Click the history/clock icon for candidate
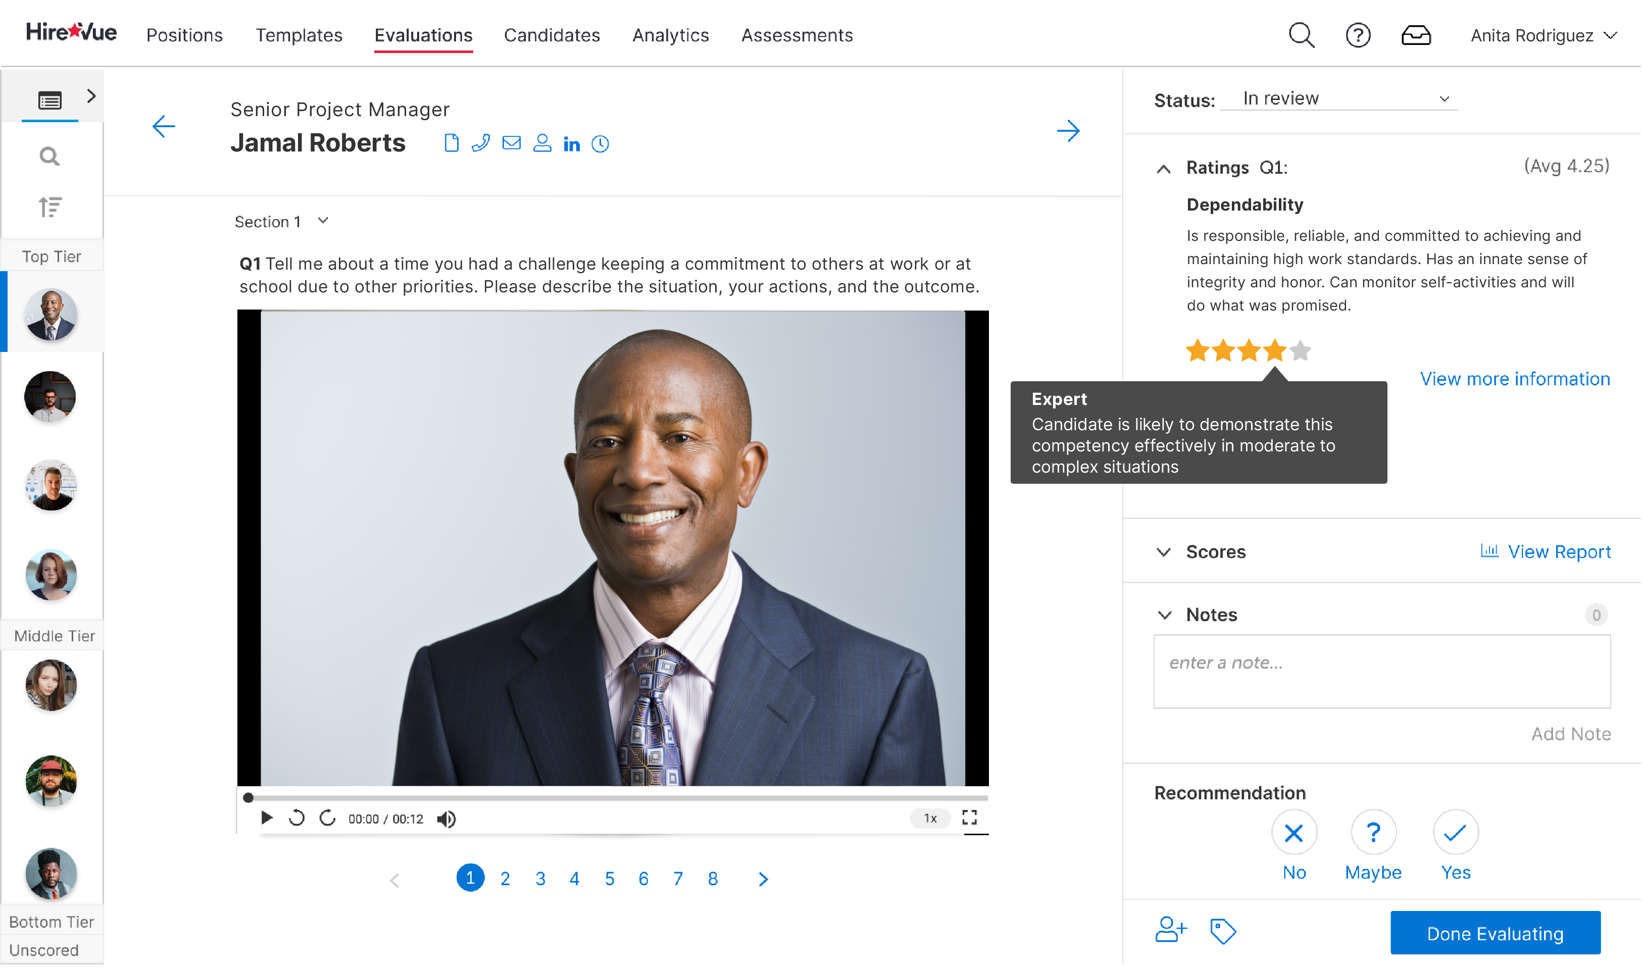This screenshot has height=968, width=1642. (602, 142)
